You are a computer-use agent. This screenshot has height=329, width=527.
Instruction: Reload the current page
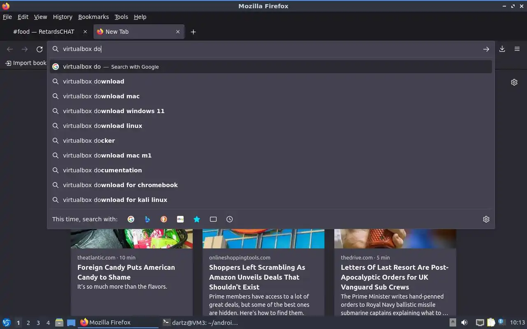coord(40,49)
